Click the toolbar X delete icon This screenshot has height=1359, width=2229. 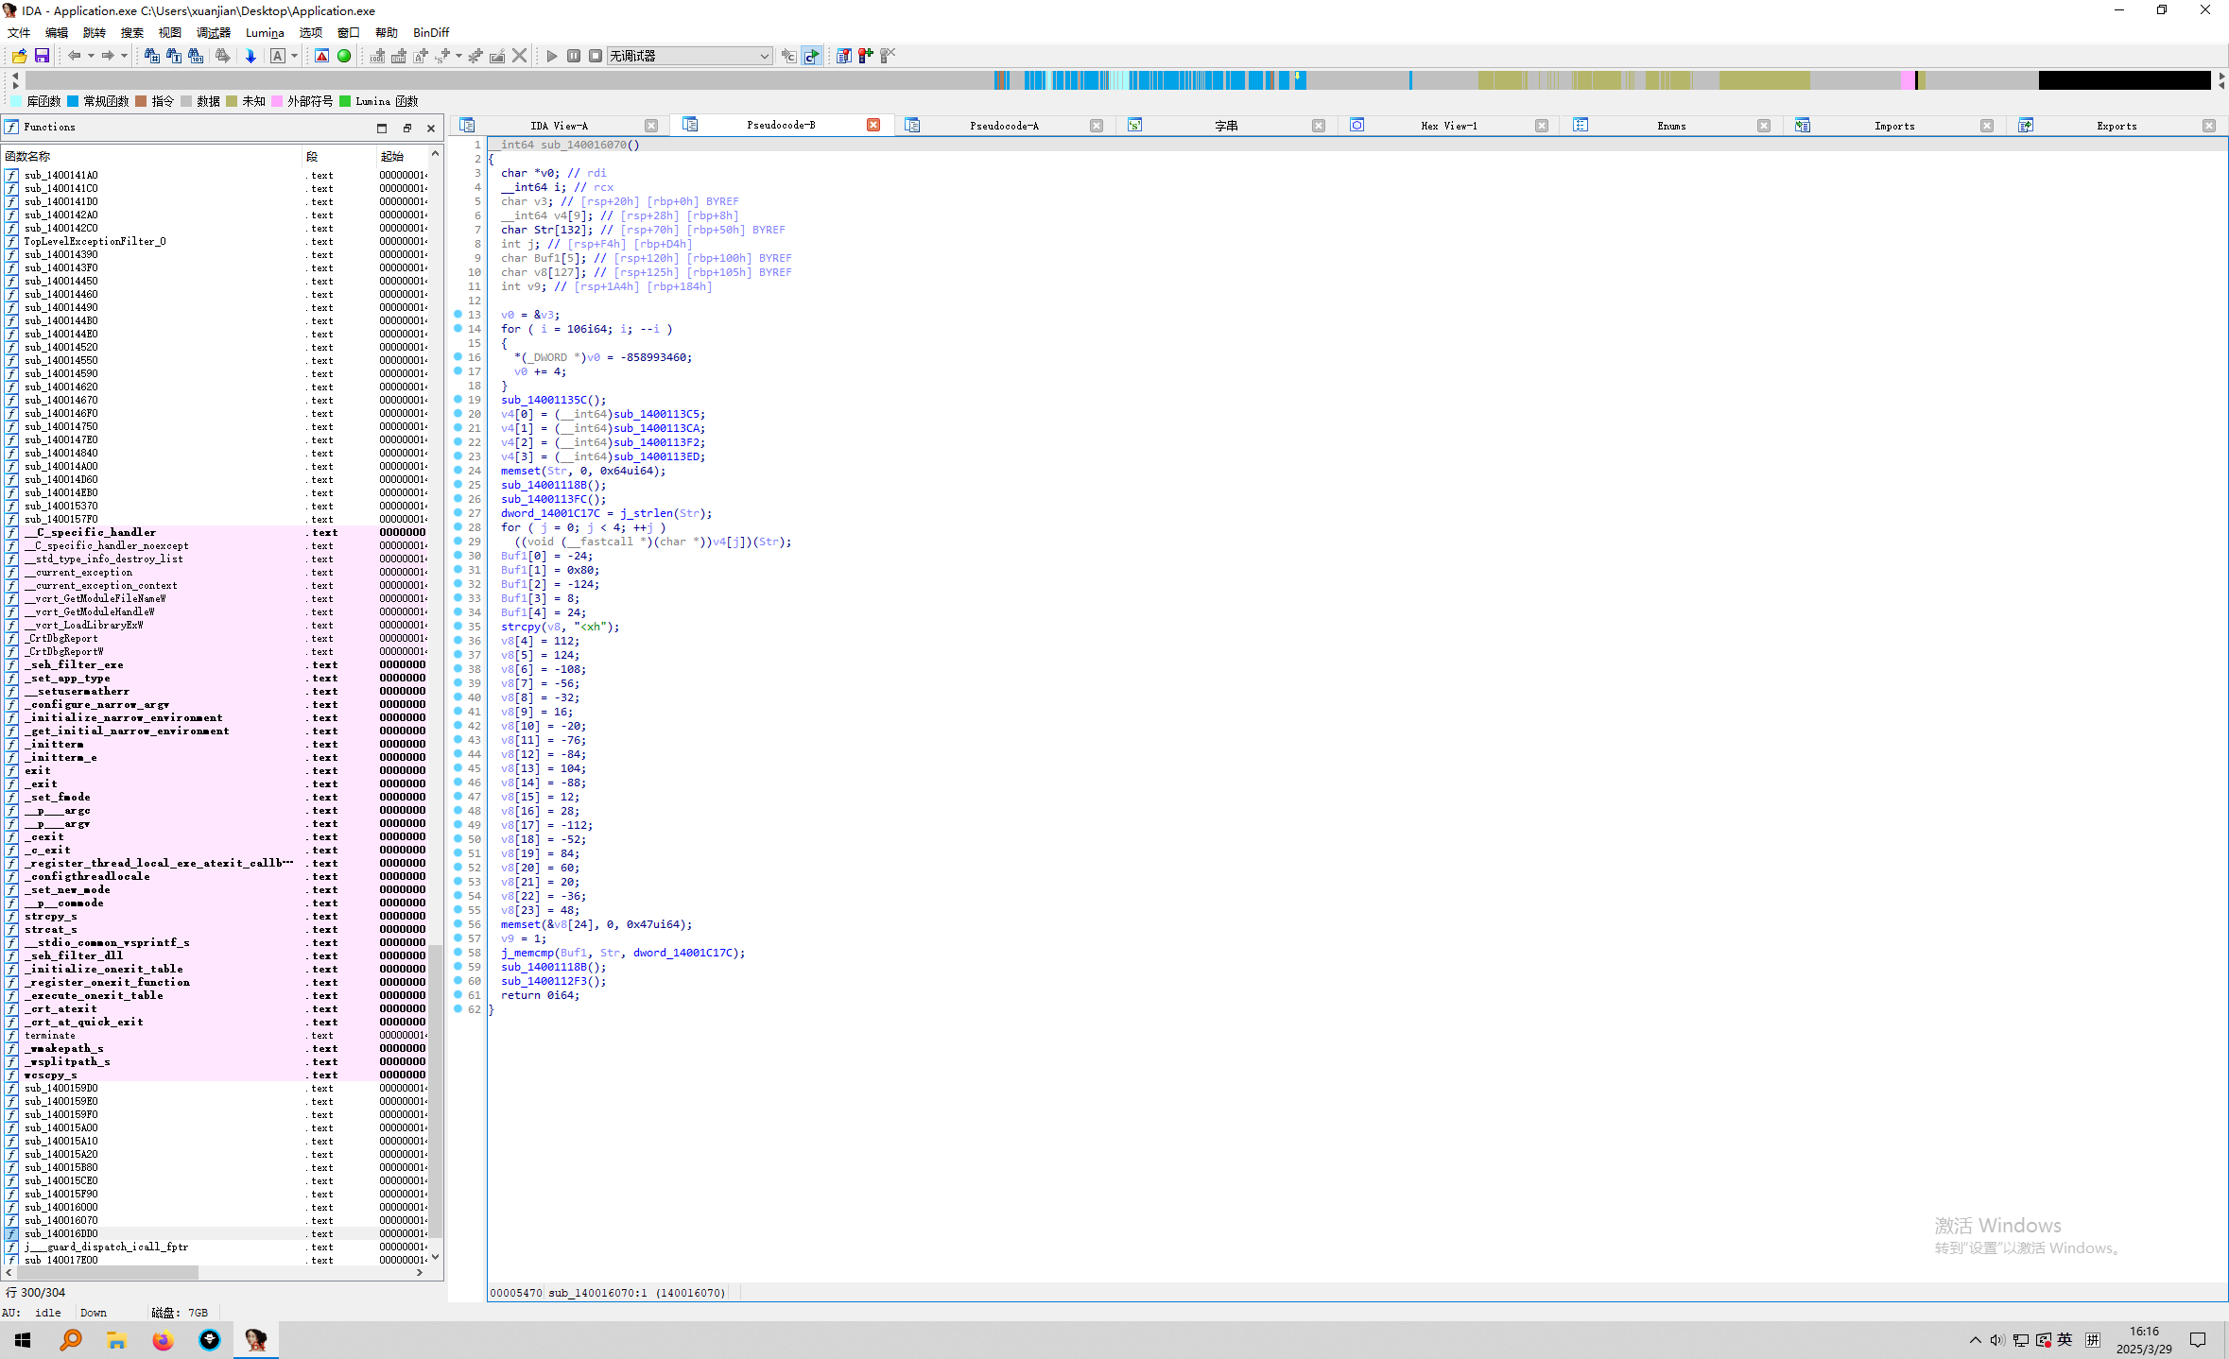519,56
